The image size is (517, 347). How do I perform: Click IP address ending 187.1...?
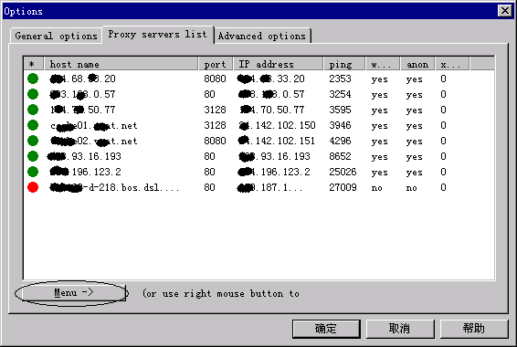point(269,187)
